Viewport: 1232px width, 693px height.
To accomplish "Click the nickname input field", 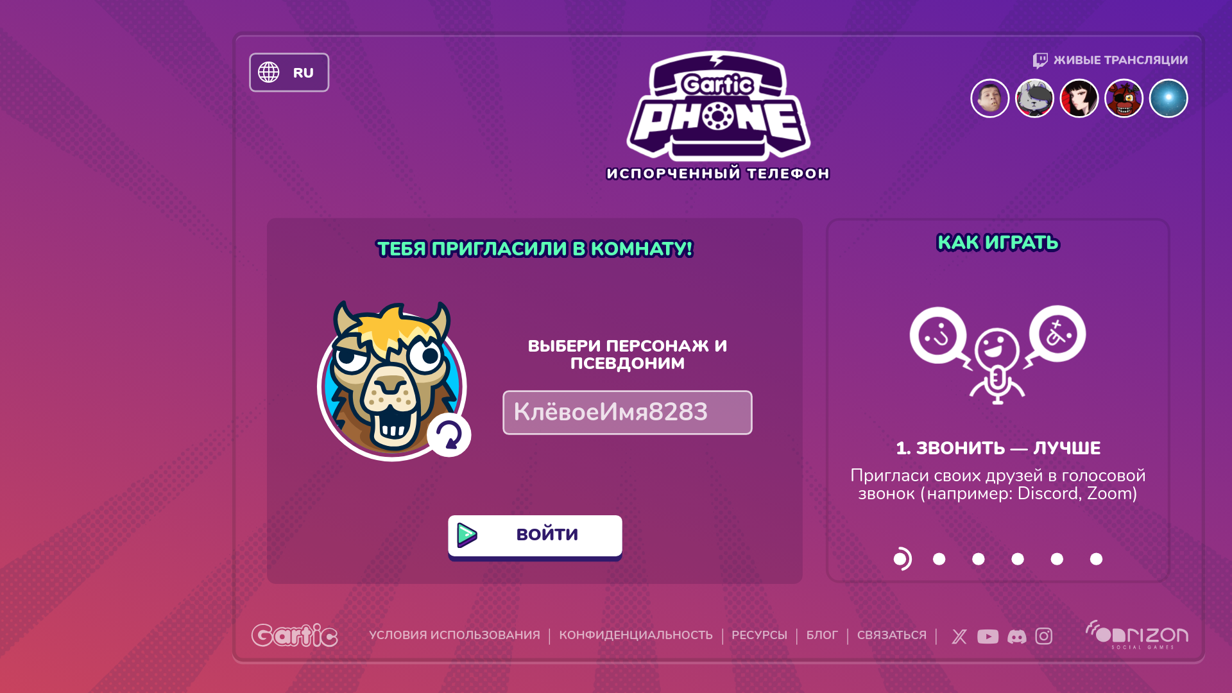I will (627, 413).
